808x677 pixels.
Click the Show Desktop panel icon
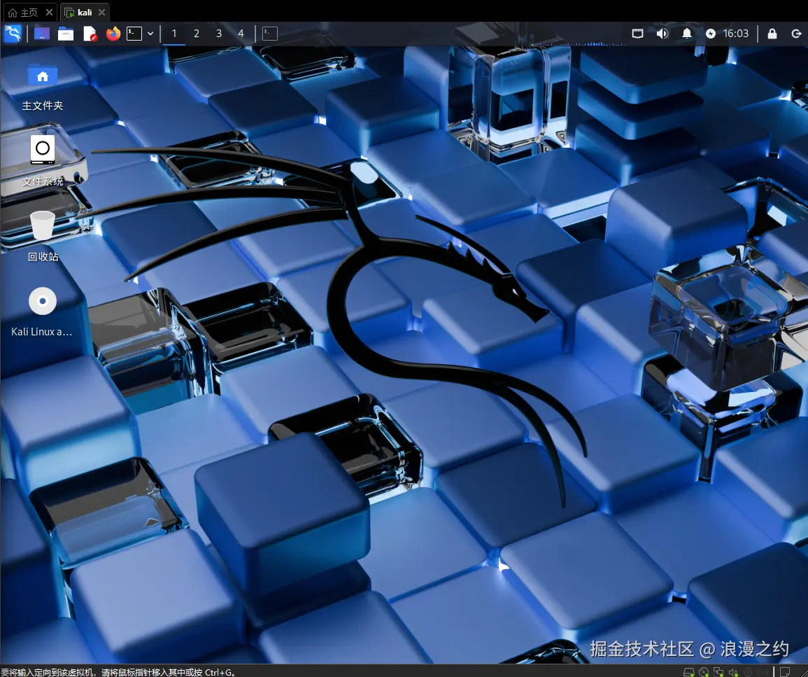coord(42,34)
